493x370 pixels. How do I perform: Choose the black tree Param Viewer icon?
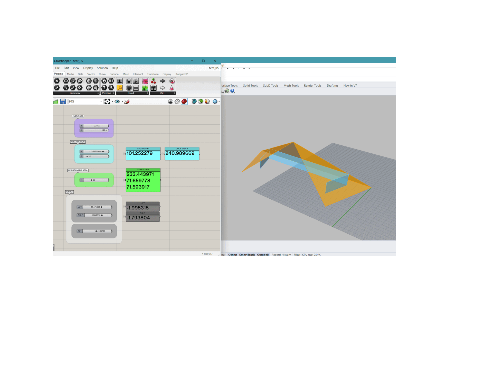point(154,88)
